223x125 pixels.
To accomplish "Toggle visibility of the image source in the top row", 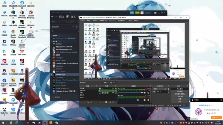I will tap(113, 88).
